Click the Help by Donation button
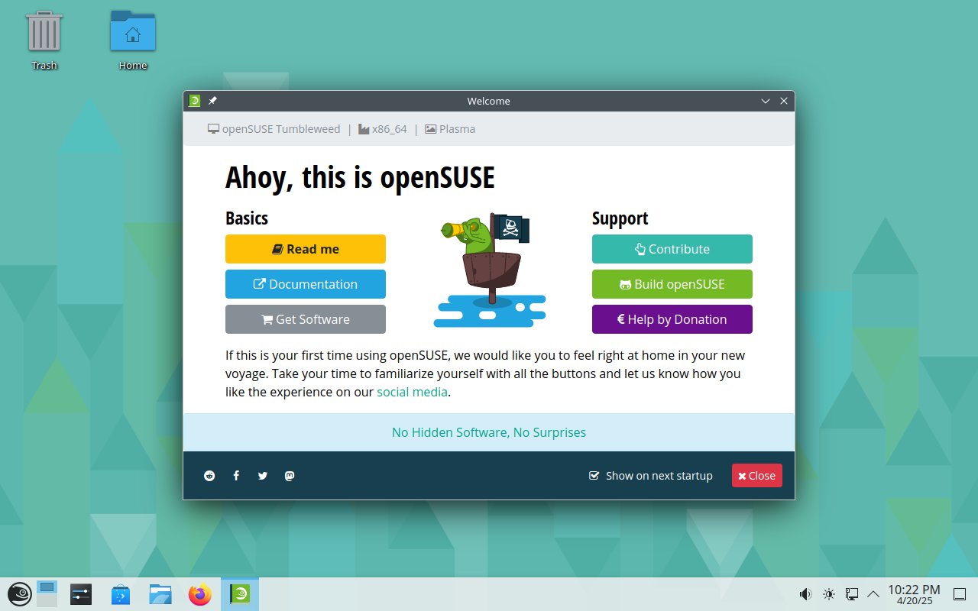 [672, 319]
